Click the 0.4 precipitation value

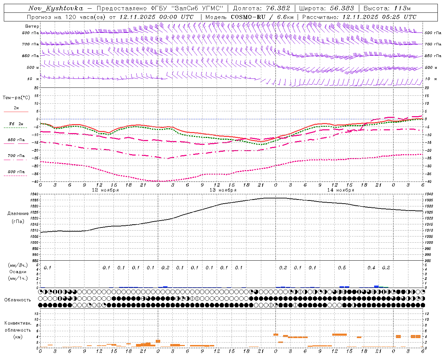pyautogui.click(x=371, y=268)
